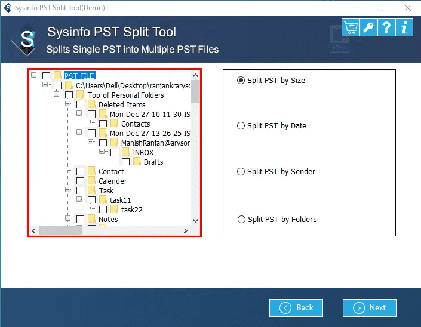
Task: Open the shopping cart purchase icon
Action: point(351,27)
